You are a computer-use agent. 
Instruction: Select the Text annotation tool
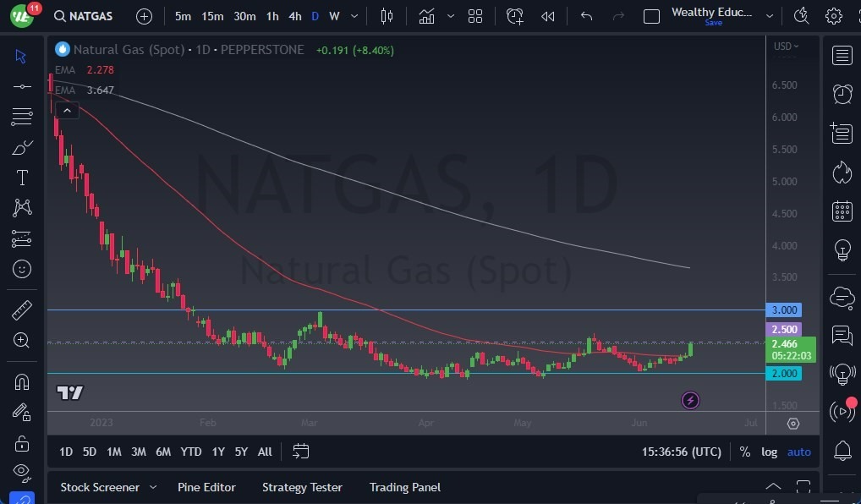22,178
